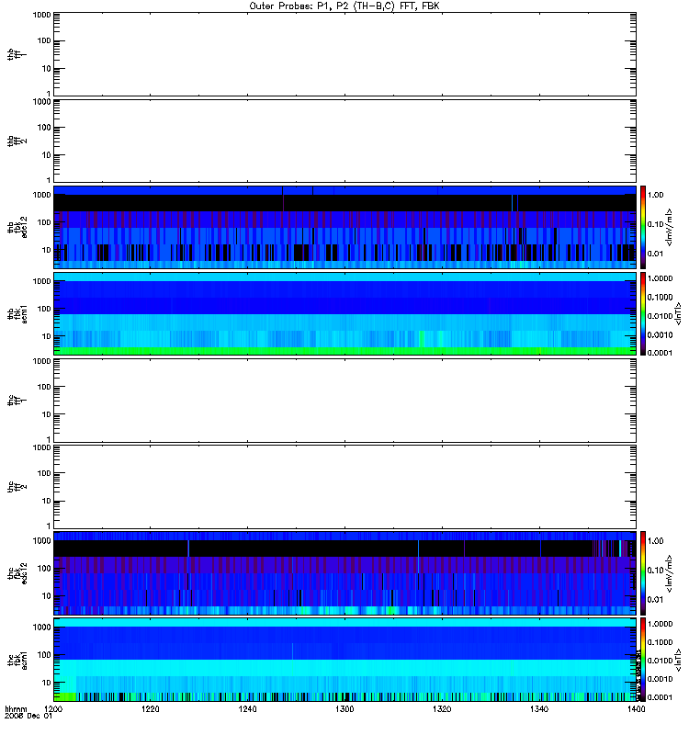Image resolution: width=689 pixels, height=735 pixels.
Task: Click the <|nT|> unit label of thb scm1 color bar
Action: click(678, 313)
